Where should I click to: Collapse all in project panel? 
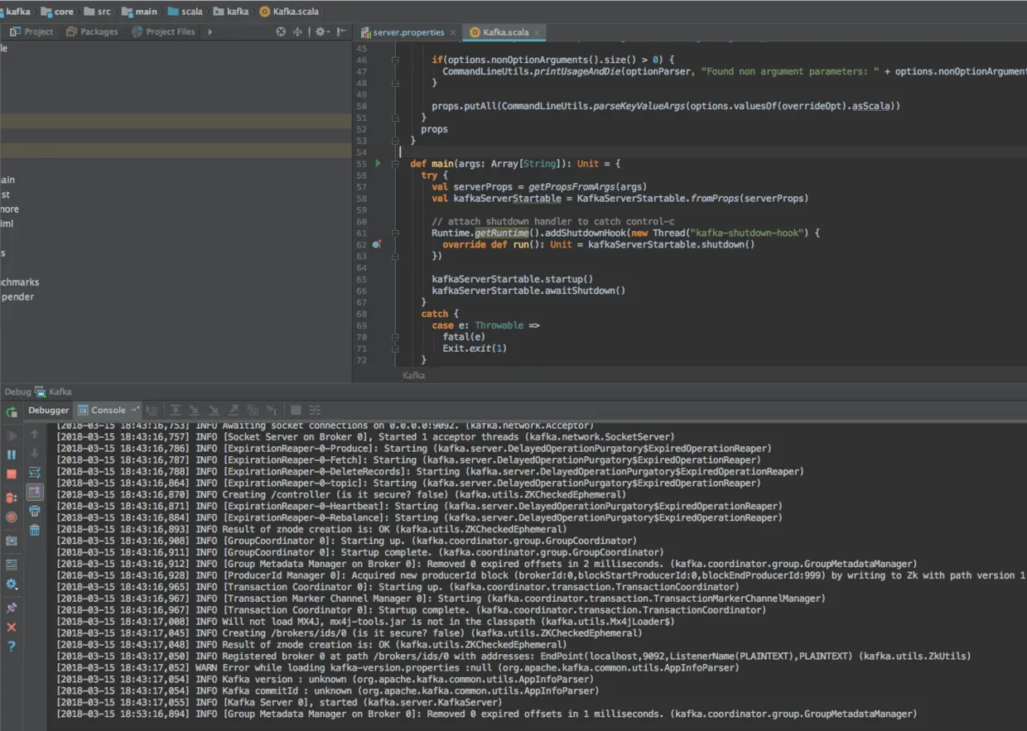click(299, 31)
